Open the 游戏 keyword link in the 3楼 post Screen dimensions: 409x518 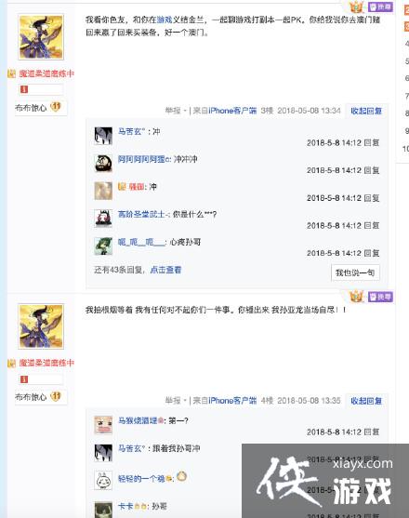165,20
